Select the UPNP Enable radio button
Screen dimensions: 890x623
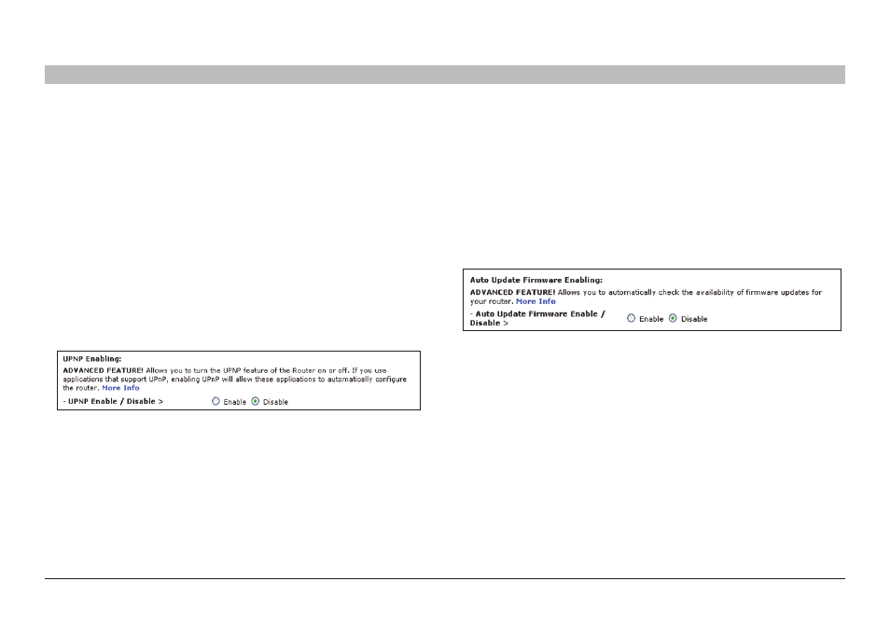216,401
